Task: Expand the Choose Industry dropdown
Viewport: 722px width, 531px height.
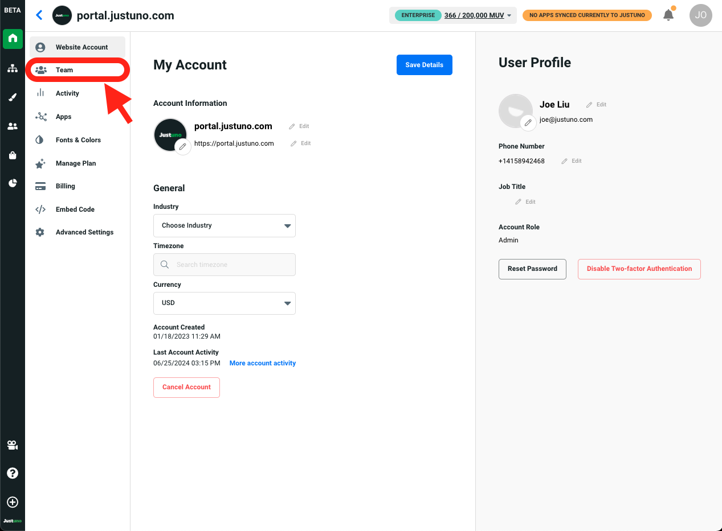Action: [x=225, y=225]
